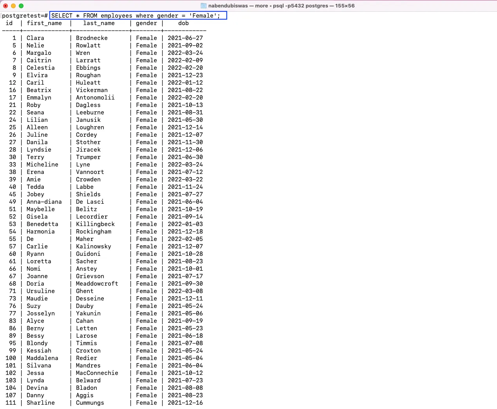Click the SELECT query text on the prompt line

tap(136, 16)
